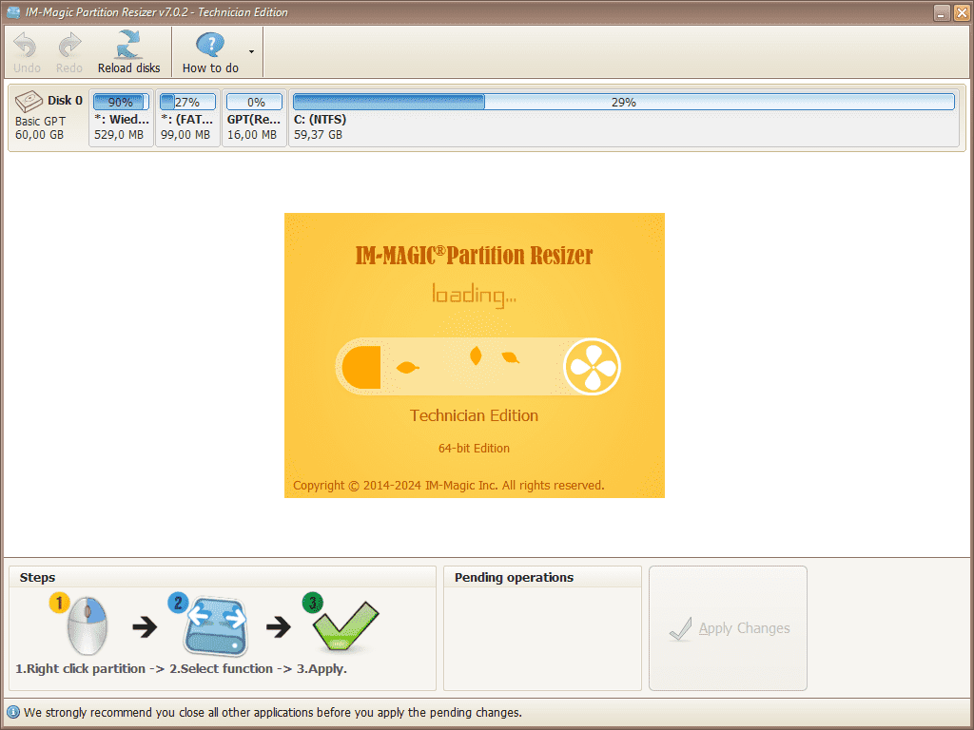Click the fan icon on splash screen
This screenshot has width=974, height=730.
592,366
